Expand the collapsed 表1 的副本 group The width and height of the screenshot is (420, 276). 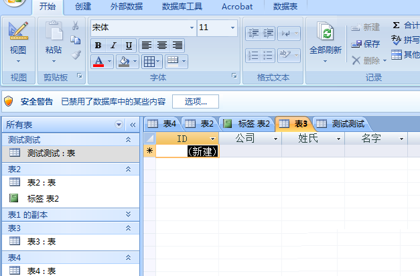128,214
